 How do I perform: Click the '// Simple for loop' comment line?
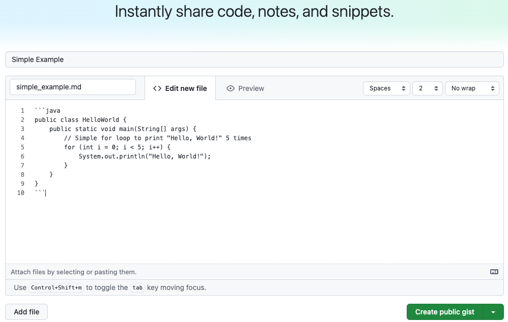[157, 138]
